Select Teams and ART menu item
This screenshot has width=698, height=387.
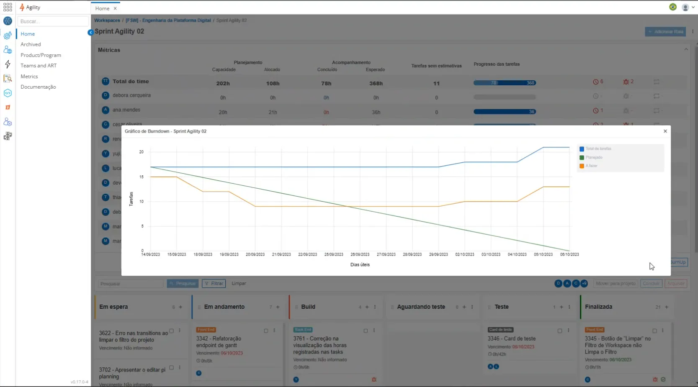click(x=39, y=66)
